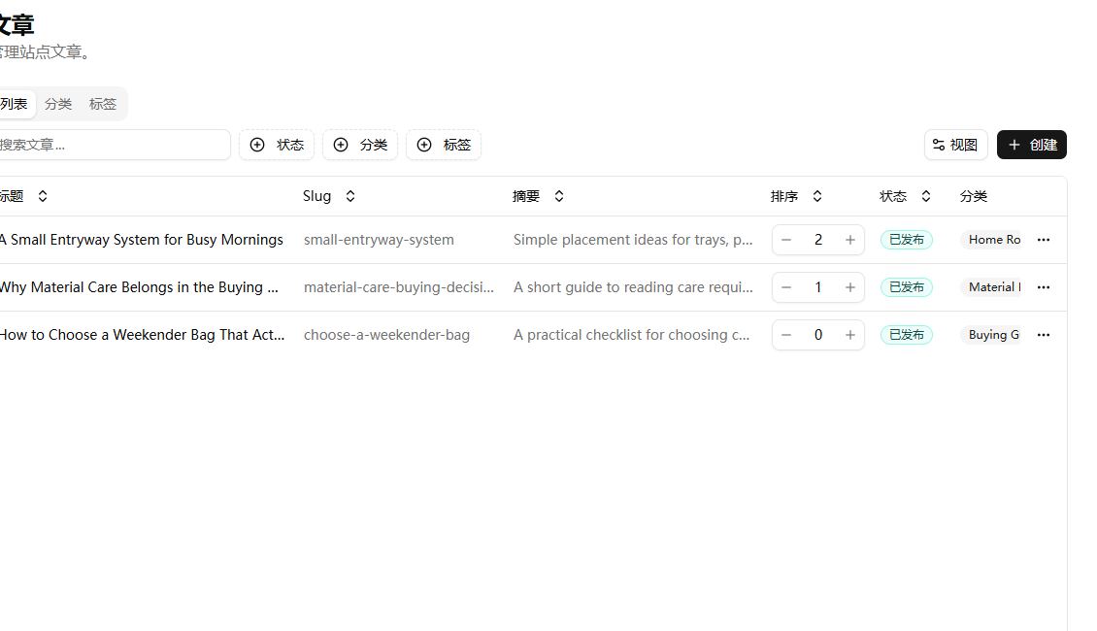Screen dimensions: 1097x631
Task: Click summary Simple placement ideas for trays
Action: pos(633,240)
